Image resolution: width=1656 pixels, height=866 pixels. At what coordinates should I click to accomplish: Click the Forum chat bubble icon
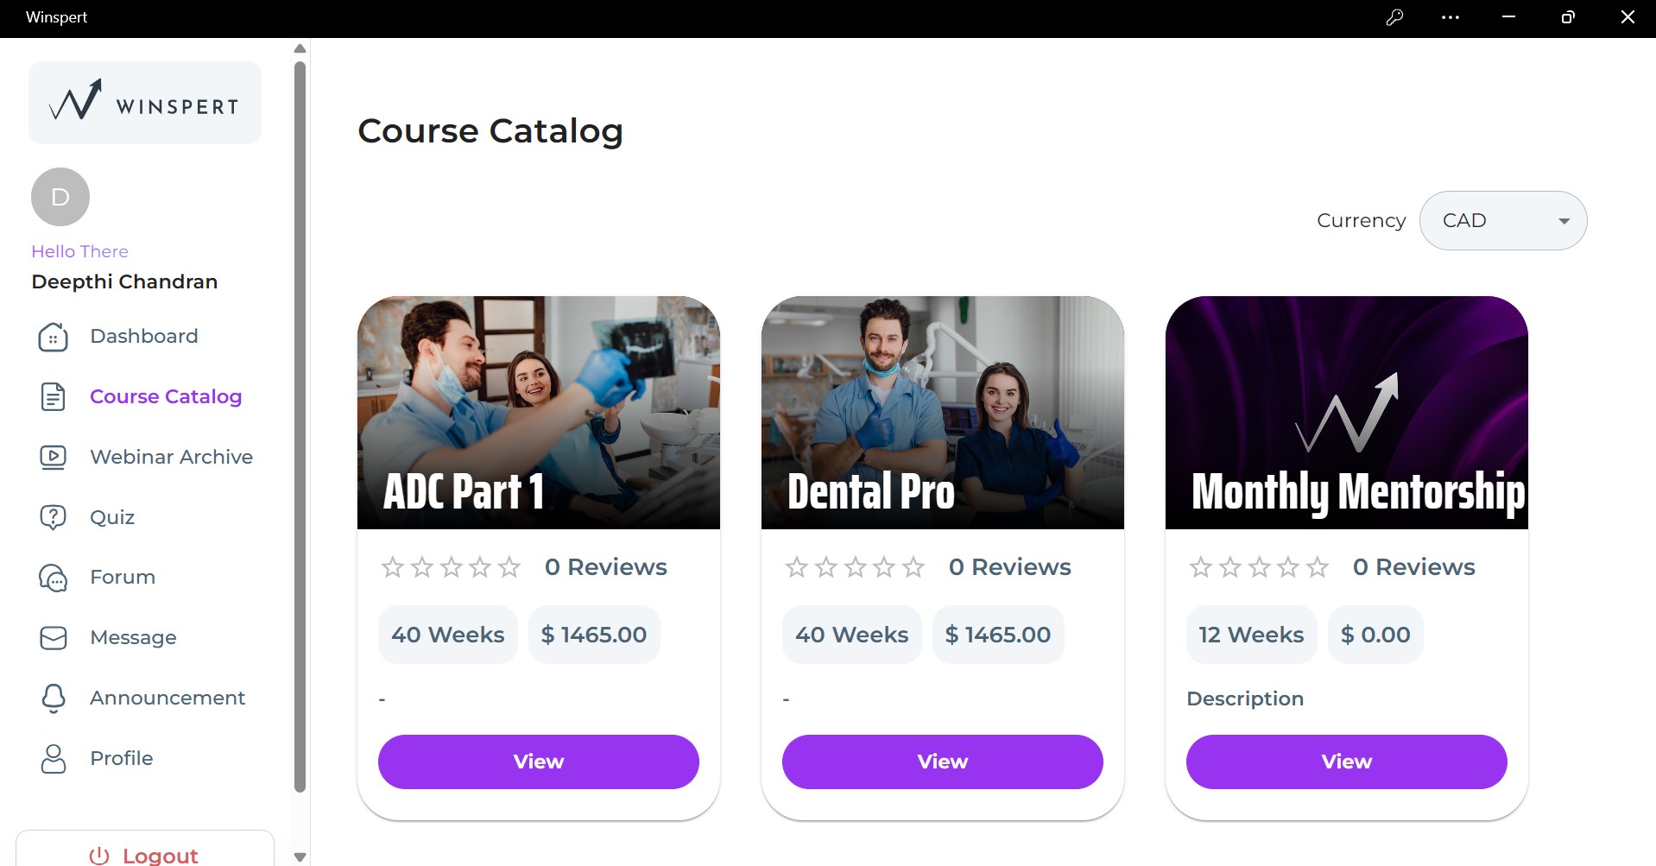click(x=53, y=578)
